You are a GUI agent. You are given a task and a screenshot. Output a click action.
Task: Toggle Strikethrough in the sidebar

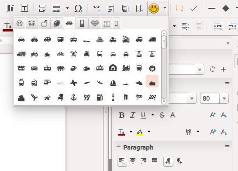coord(162,115)
